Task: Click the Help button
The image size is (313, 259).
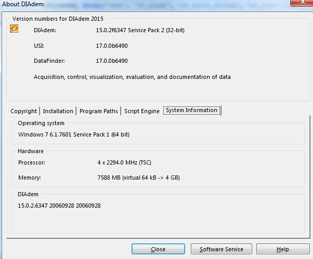Action: [x=283, y=249]
